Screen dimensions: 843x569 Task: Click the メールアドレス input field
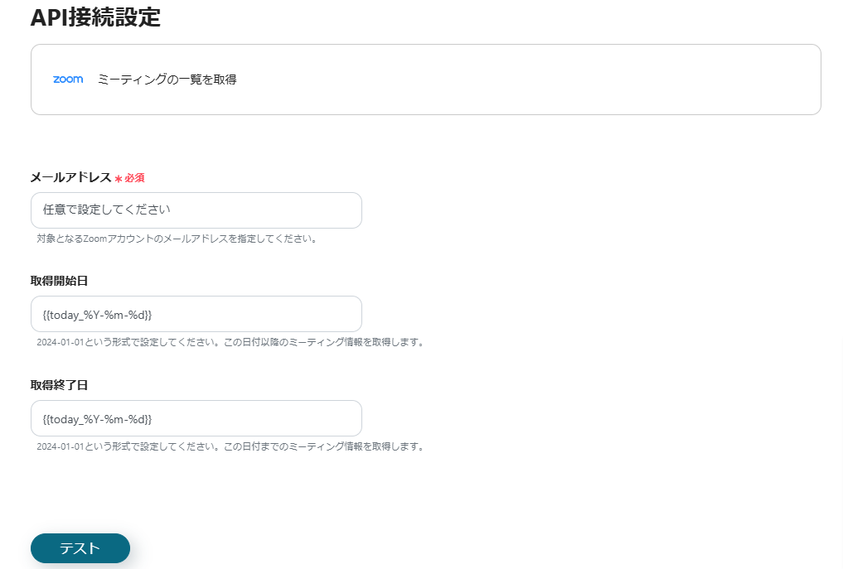click(196, 210)
